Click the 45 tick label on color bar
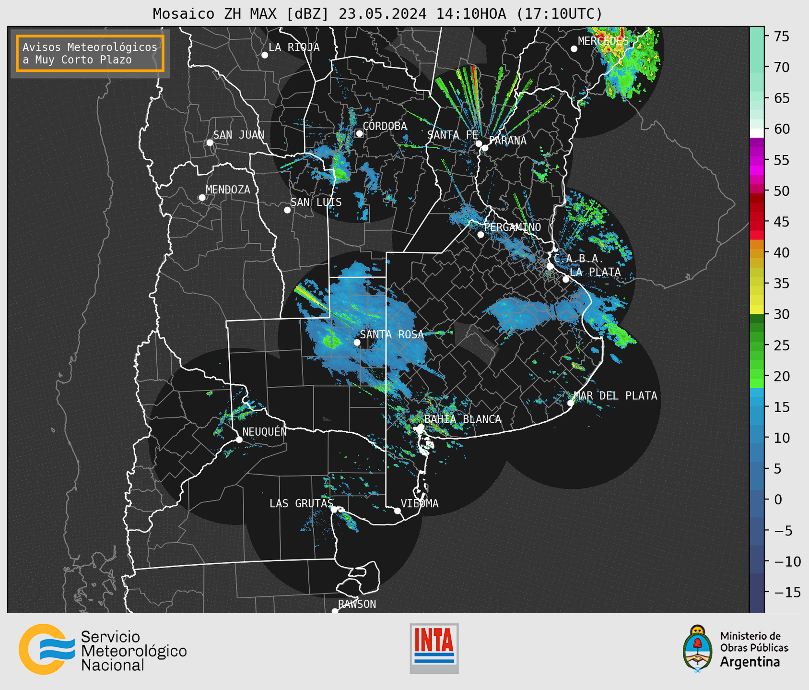Image resolution: width=809 pixels, height=690 pixels. (x=781, y=222)
